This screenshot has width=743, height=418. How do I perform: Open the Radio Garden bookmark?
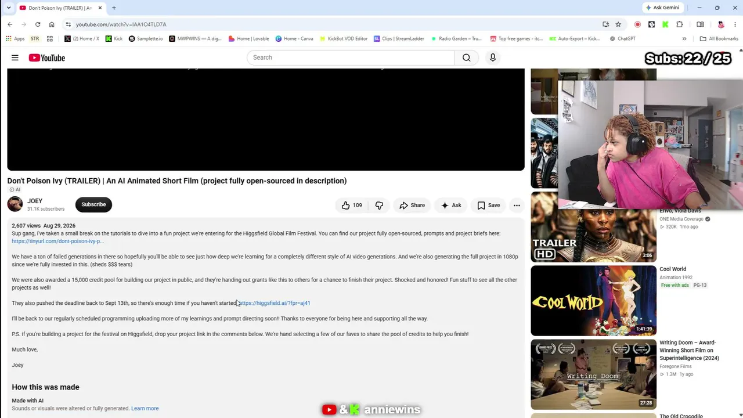tap(456, 39)
